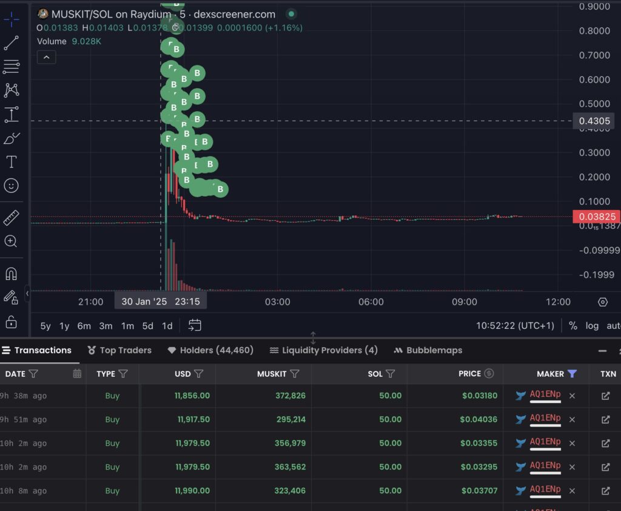Open the go to date calendar
This screenshot has height=511, width=621.
click(x=194, y=326)
